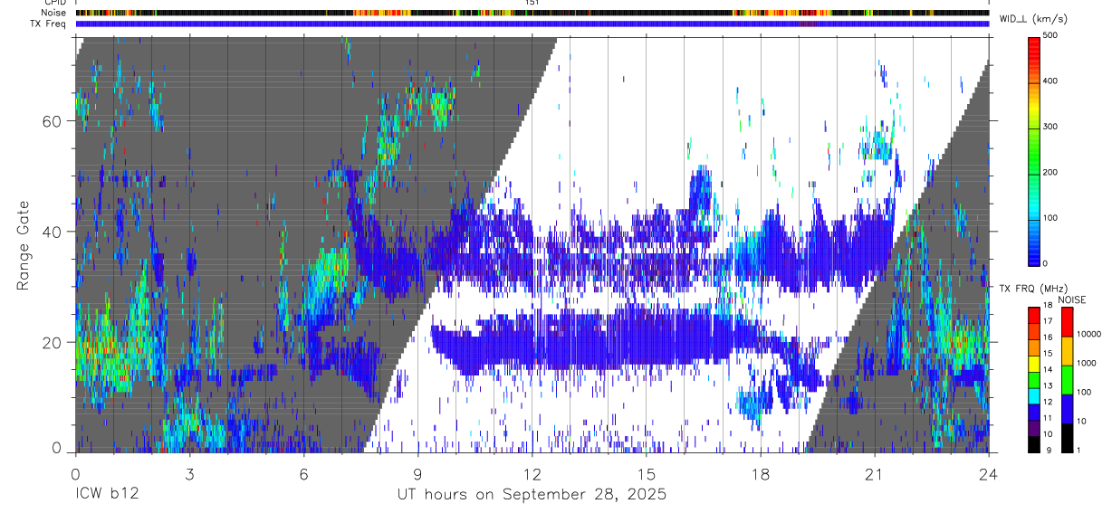Viewport: 1112px width, 513px height.
Task: Click the blue TX Freq strip
Action: click(532, 24)
